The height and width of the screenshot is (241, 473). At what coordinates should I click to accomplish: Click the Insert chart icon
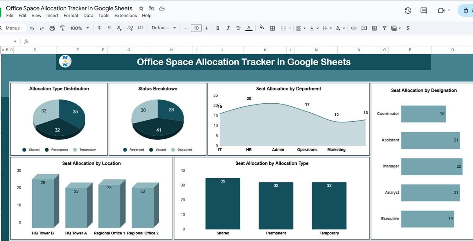pyautogui.click(x=374, y=28)
